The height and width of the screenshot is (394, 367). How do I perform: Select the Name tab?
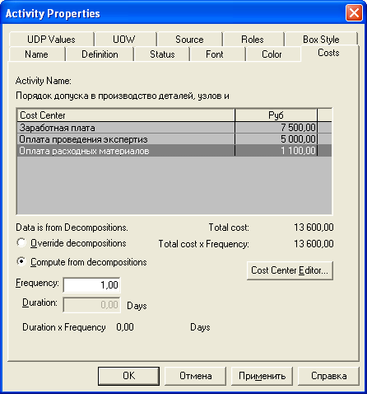(x=36, y=54)
